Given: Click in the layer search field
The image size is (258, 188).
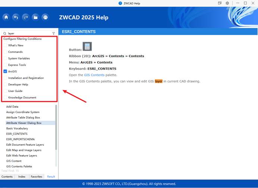Looking at the screenshot, I should click(28, 33).
